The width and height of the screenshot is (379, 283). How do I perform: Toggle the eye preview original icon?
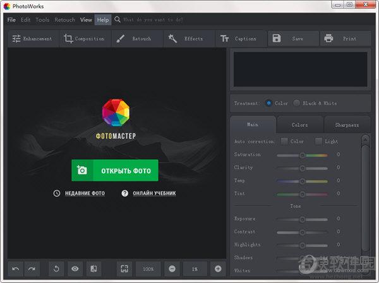(x=75, y=268)
